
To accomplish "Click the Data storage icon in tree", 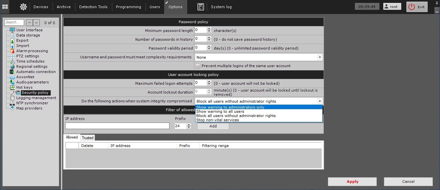I will click(12, 35).
